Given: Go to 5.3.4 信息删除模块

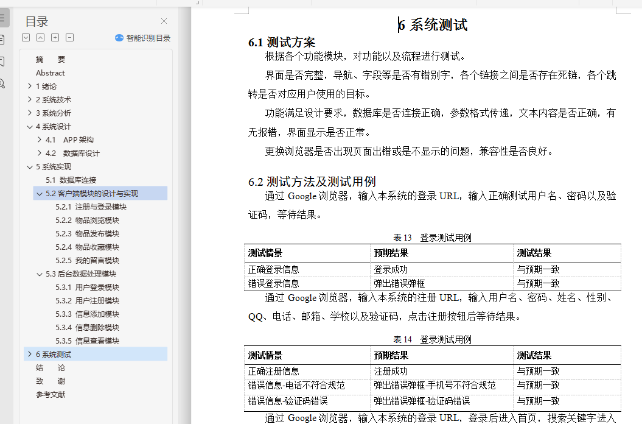Looking at the screenshot, I should [87, 328].
